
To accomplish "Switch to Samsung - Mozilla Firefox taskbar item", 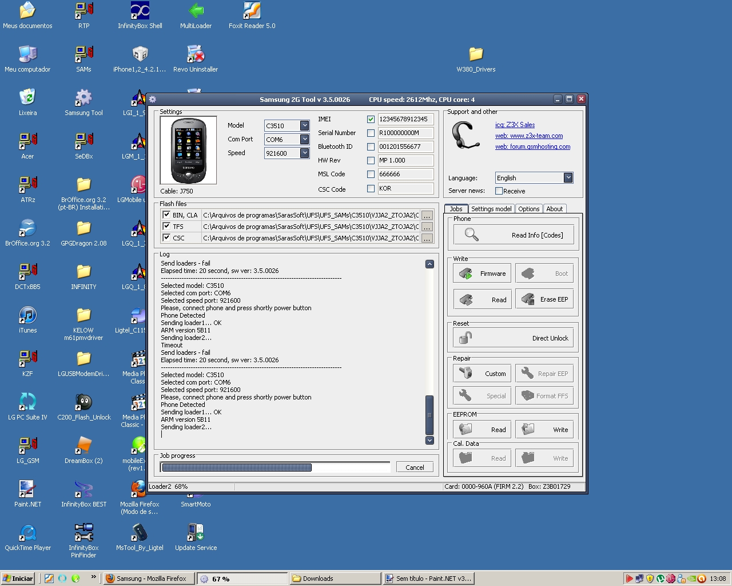I will point(149,579).
